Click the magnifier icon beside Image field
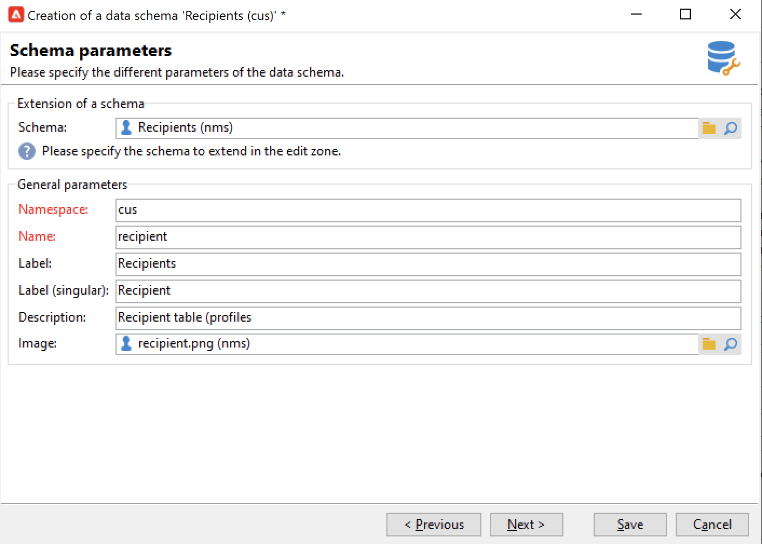 (x=731, y=344)
